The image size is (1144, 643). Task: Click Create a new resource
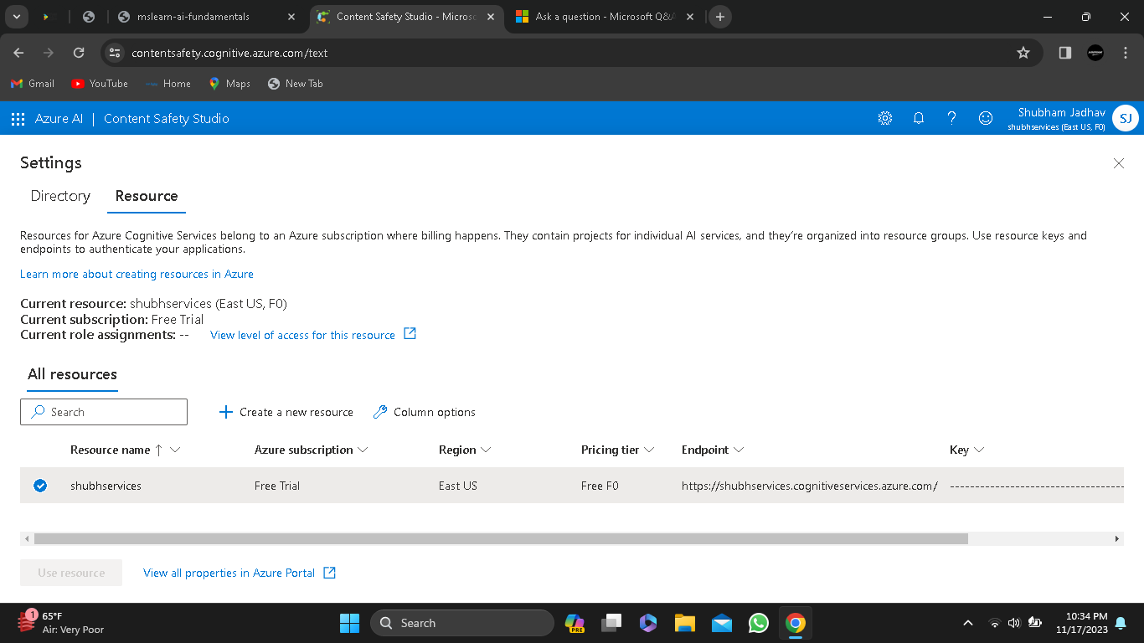286,412
